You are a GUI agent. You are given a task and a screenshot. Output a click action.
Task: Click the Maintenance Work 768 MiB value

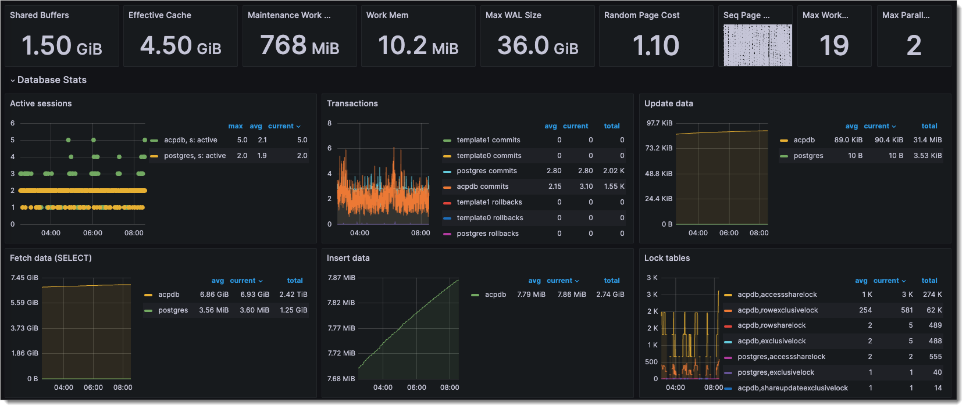[300, 45]
